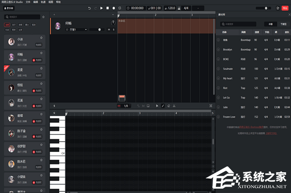Select the unnamed clip in the arrangement

[166, 26]
